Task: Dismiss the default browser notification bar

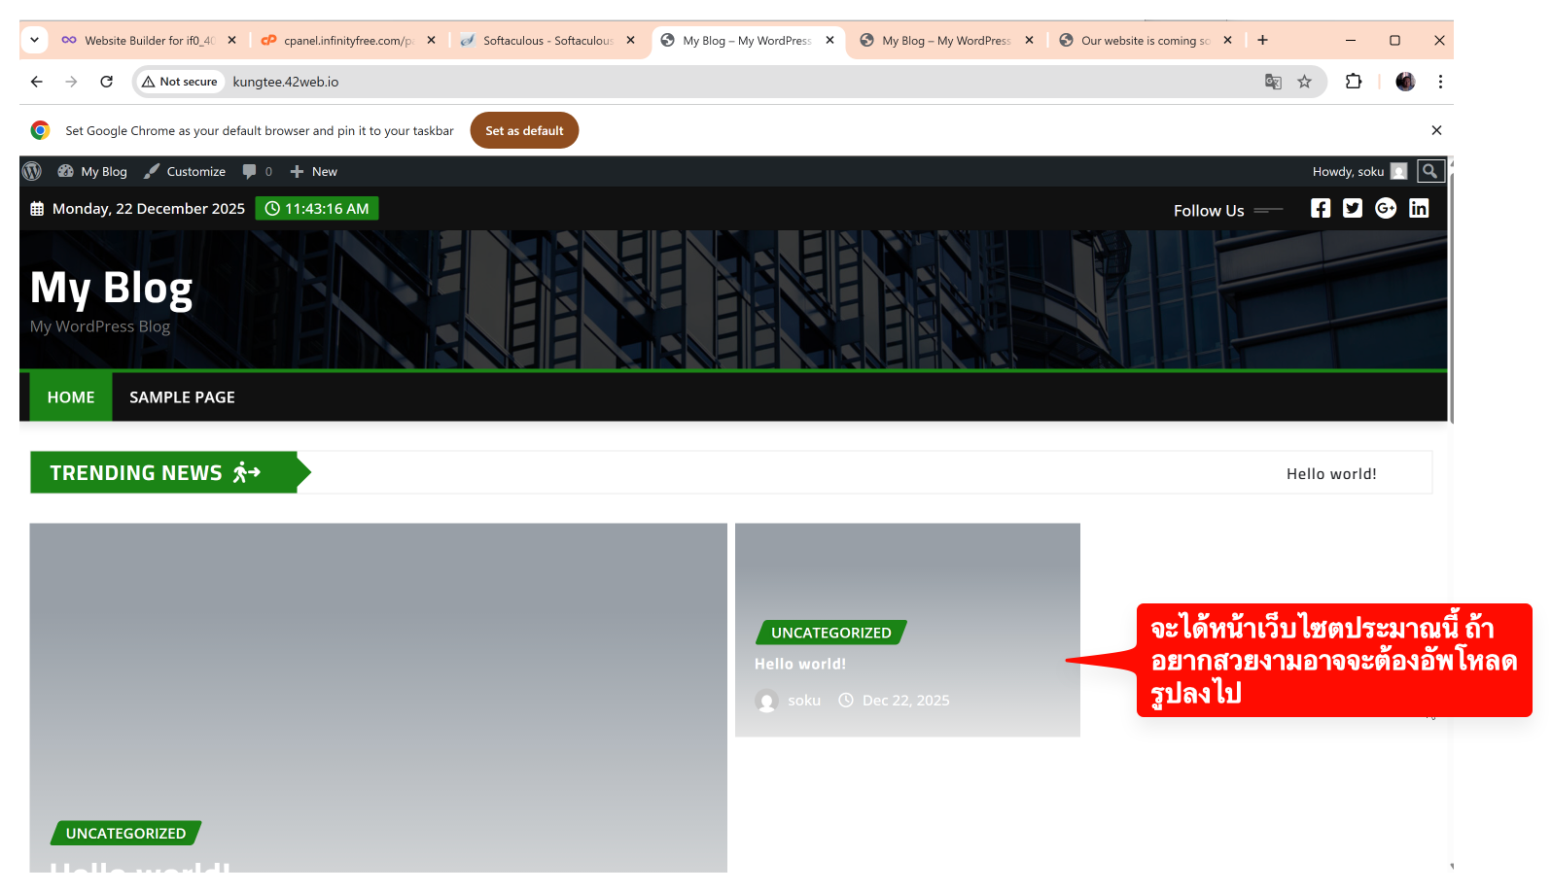Action: click(1436, 130)
